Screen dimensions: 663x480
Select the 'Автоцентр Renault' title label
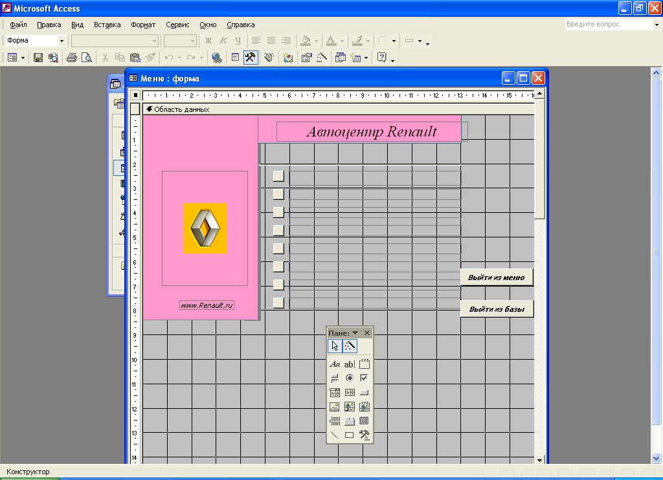coord(372,131)
